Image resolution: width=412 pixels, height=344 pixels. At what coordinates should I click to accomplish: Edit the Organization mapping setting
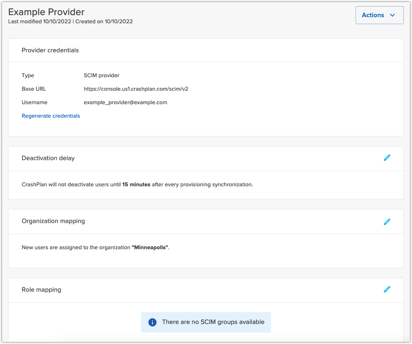point(387,222)
